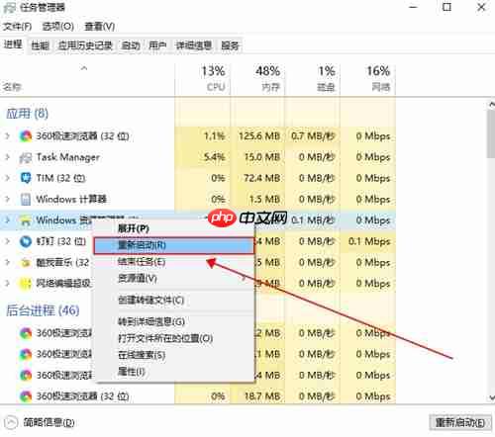Switch to the 启动 tab
The width and height of the screenshot is (495, 437).
(x=131, y=45)
